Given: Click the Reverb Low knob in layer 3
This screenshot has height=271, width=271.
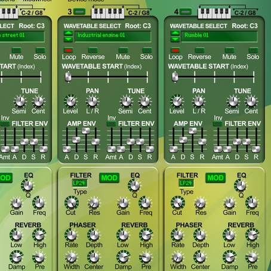Looking at the screenshot, I should point(123,235).
